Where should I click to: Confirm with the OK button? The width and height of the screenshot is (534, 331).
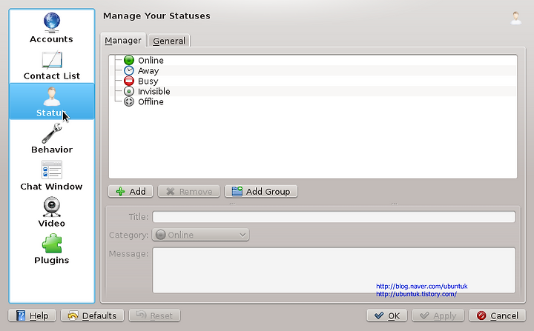(387, 315)
